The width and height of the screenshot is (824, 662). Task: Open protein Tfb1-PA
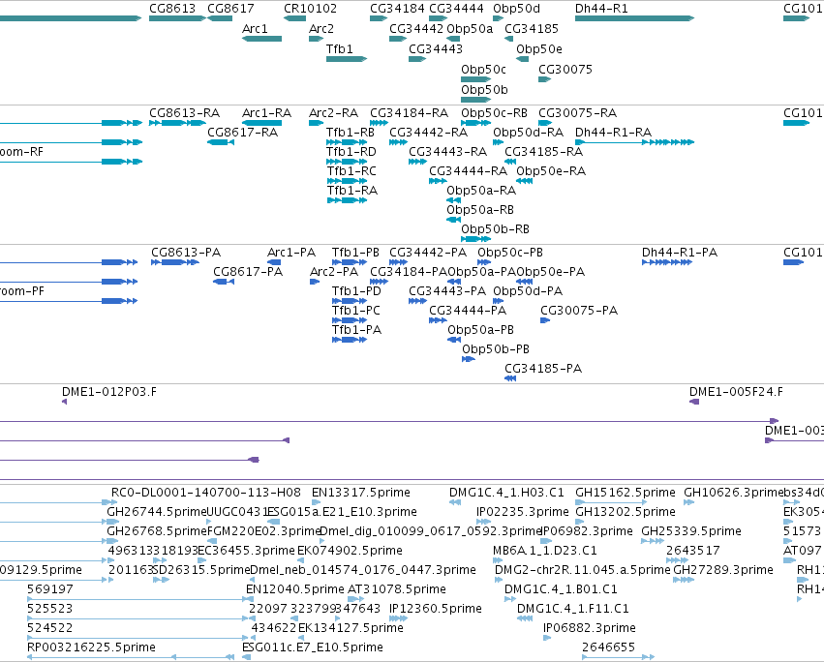357,330
